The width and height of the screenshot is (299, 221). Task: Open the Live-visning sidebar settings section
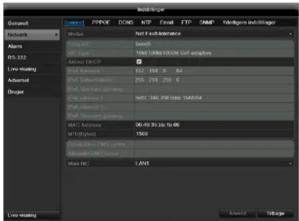[x=32, y=69]
